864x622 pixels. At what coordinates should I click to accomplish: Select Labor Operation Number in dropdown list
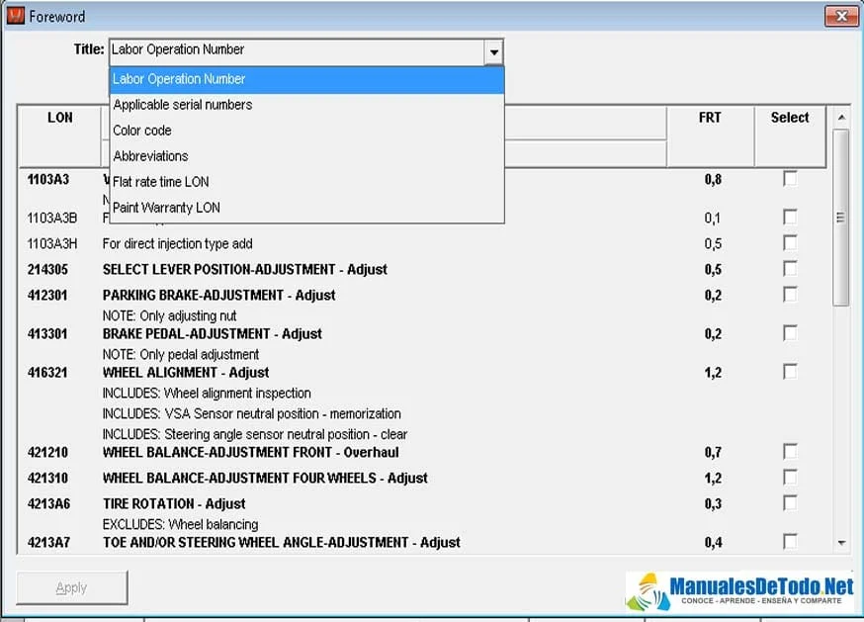(306, 79)
